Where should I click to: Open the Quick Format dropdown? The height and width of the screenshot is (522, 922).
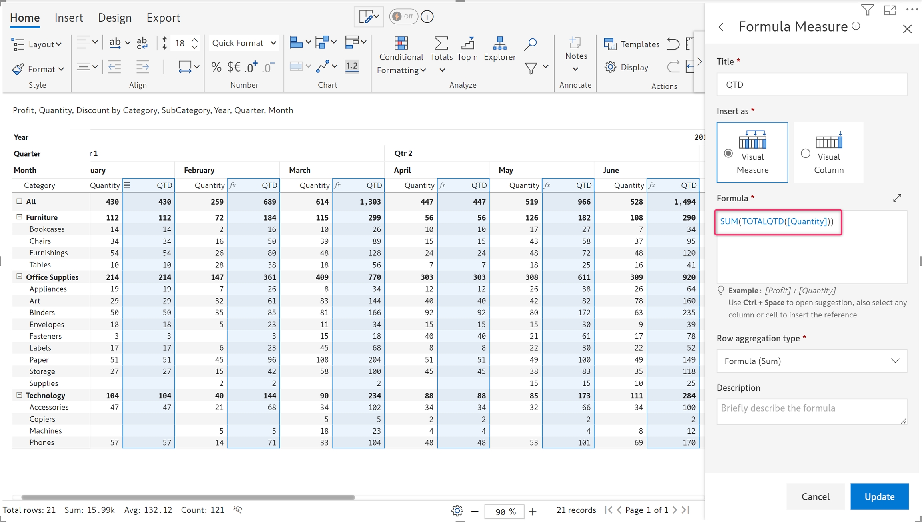[x=244, y=43]
